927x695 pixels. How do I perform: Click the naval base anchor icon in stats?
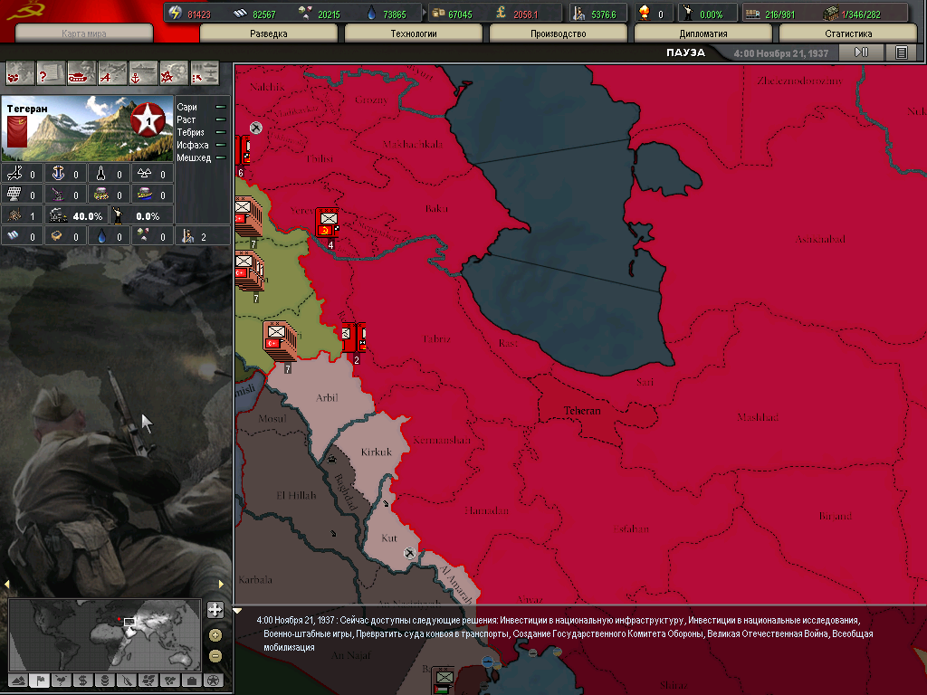tap(58, 173)
